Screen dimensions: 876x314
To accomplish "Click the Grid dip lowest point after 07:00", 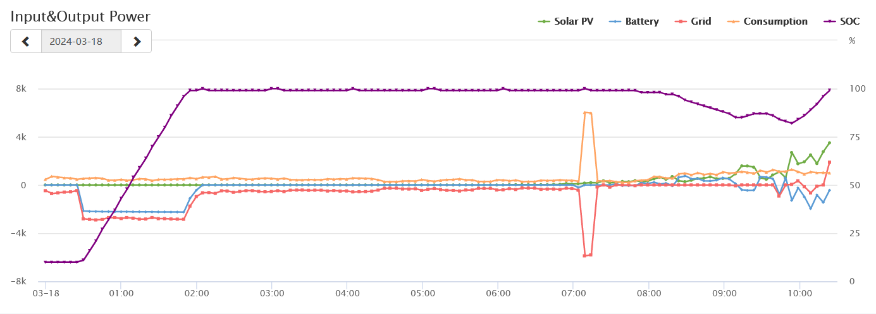I will pyautogui.click(x=585, y=256).
